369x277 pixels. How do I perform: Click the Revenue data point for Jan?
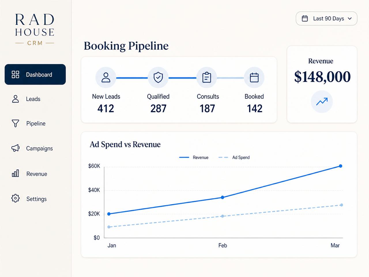[109, 214]
